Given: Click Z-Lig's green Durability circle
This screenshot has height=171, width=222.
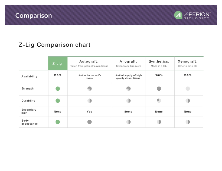Looking at the screenshot, I should pos(58,101).
